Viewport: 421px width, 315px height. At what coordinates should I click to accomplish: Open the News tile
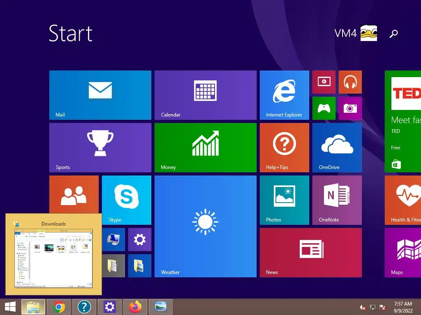pyautogui.click(x=311, y=253)
